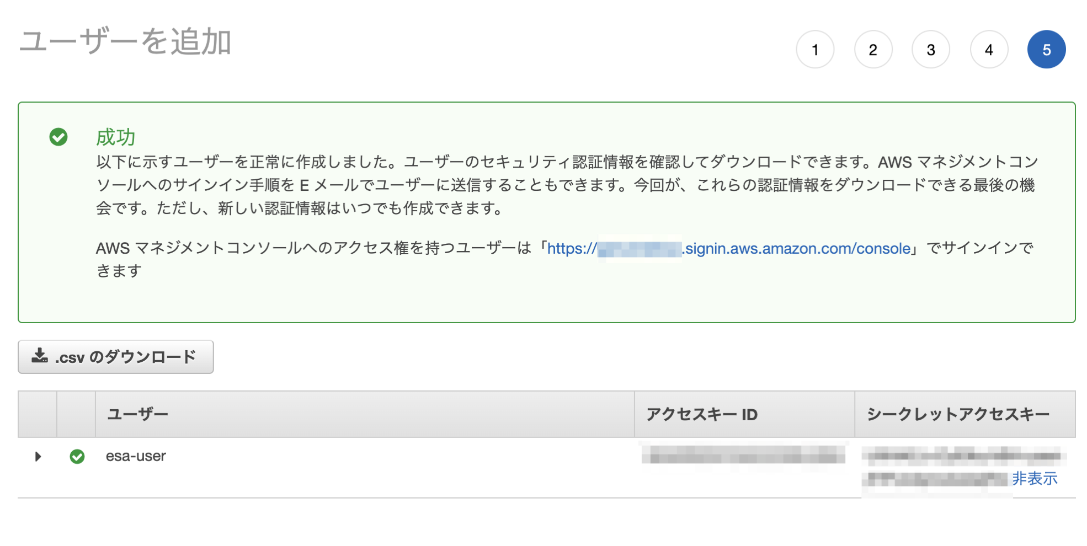Go to step 4 circle

tap(989, 50)
